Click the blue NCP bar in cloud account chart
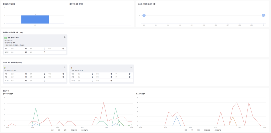271x133 pixels. 35,19
